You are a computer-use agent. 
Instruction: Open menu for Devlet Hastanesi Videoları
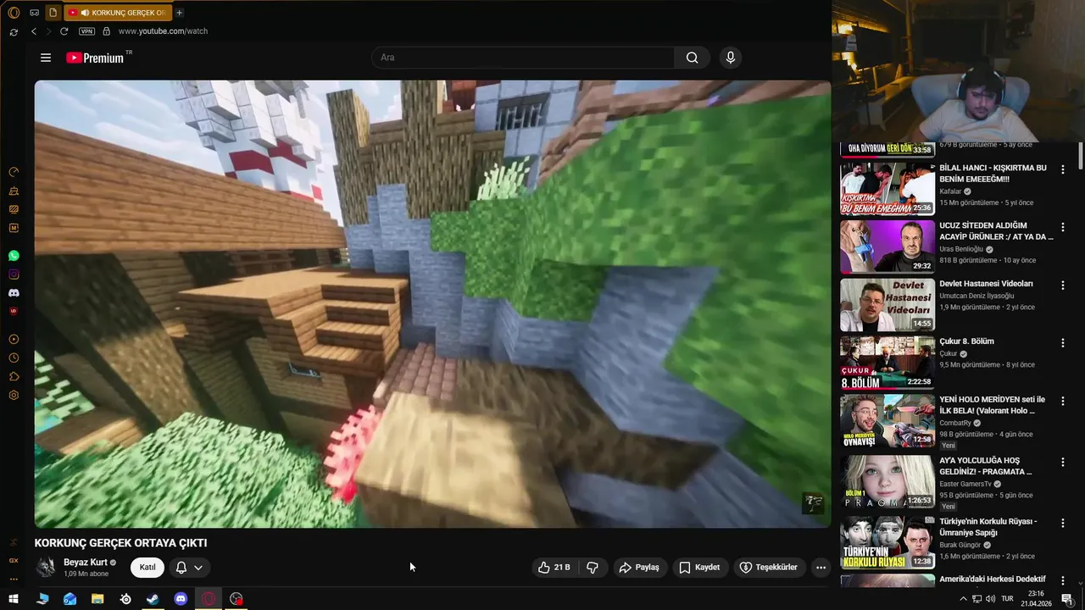[x=1063, y=286]
